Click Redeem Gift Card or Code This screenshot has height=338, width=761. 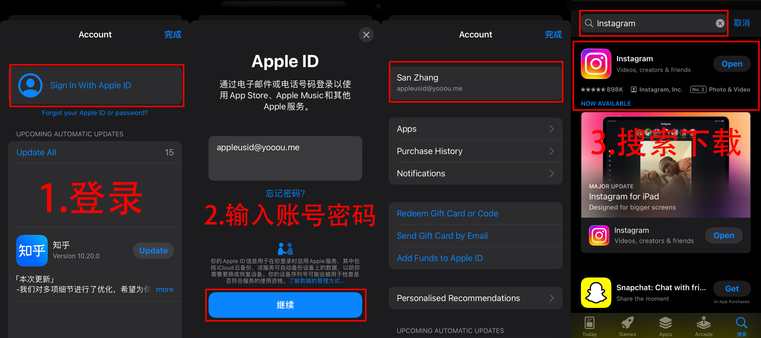[447, 214]
